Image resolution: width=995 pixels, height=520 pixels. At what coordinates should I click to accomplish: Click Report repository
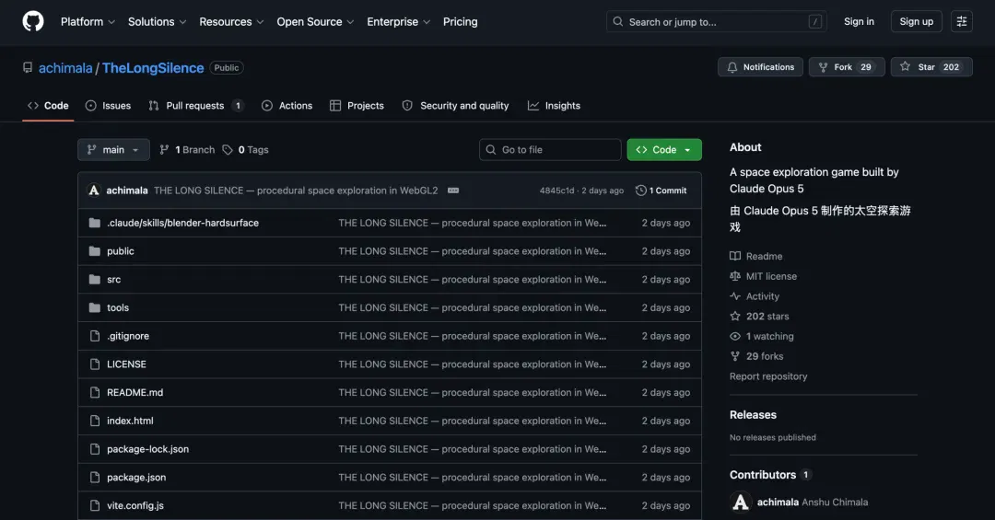point(768,376)
